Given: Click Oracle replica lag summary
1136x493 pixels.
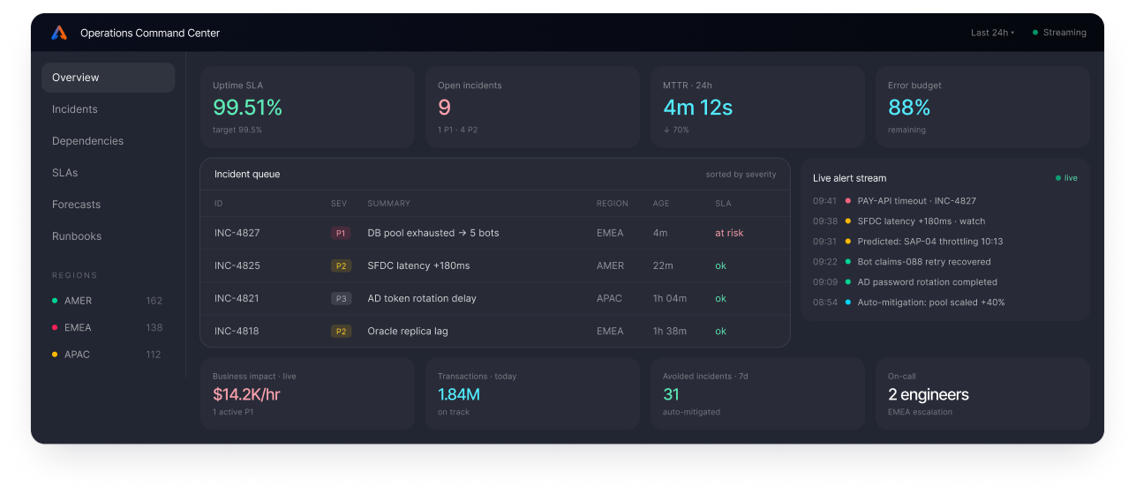Looking at the screenshot, I should [408, 331].
